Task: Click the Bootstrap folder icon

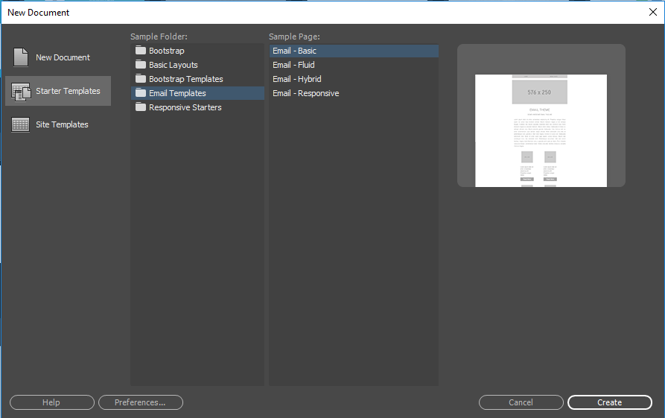Action: tap(141, 51)
